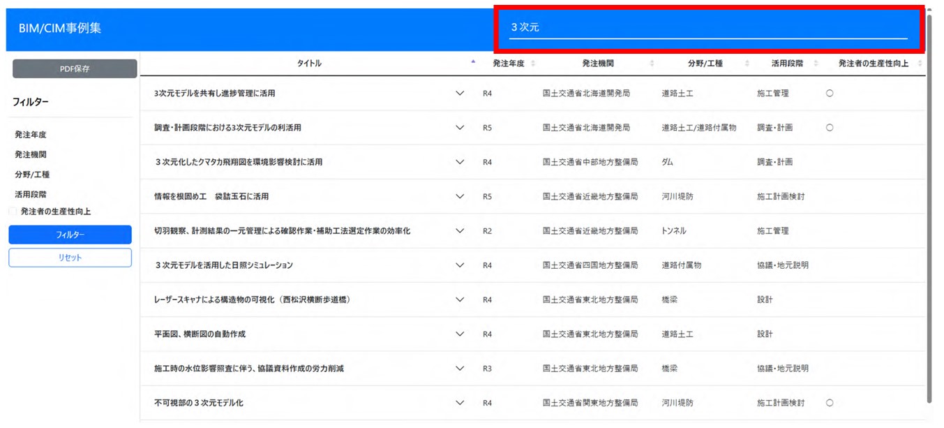This screenshot has width=944, height=428.
Task: Click the R3 year cell
Action: [x=487, y=369]
